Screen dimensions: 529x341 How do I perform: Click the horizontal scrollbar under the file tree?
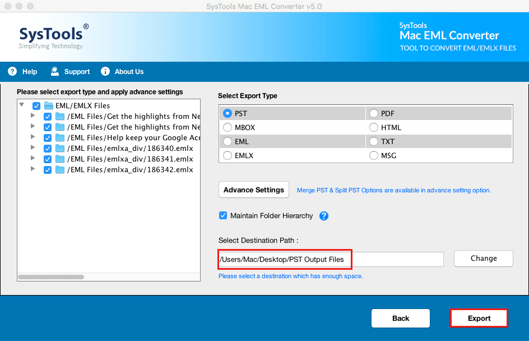pyautogui.click(x=52, y=277)
